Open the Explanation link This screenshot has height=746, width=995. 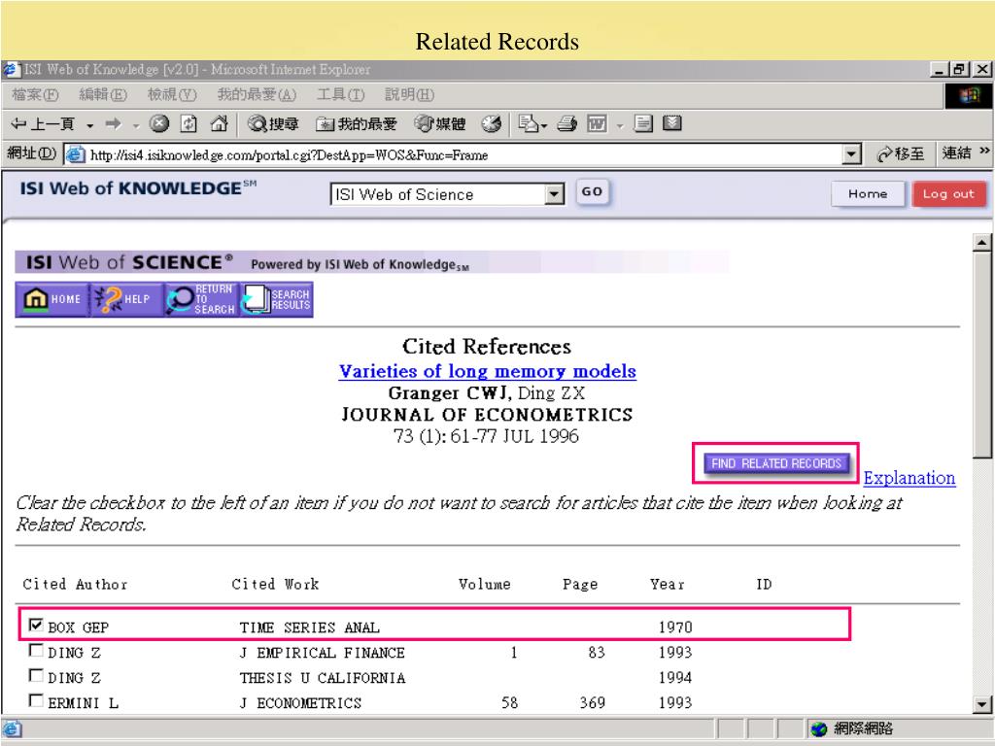pyautogui.click(x=909, y=478)
